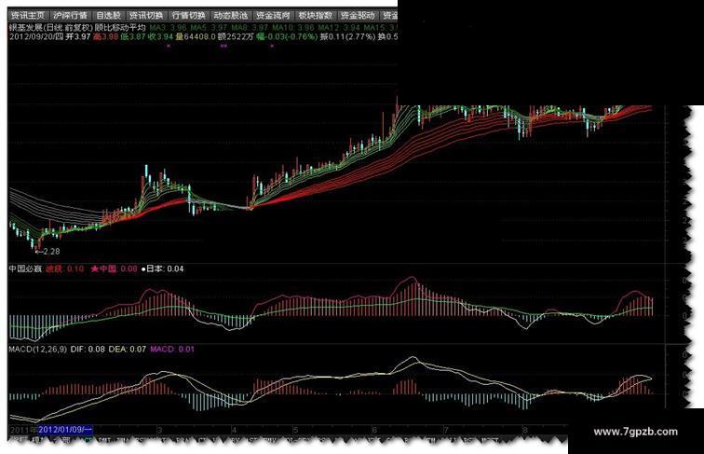Image resolution: width=704 pixels, height=454 pixels.
Task: Click the 资金驱动 tab
Action: pyautogui.click(x=357, y=15)
